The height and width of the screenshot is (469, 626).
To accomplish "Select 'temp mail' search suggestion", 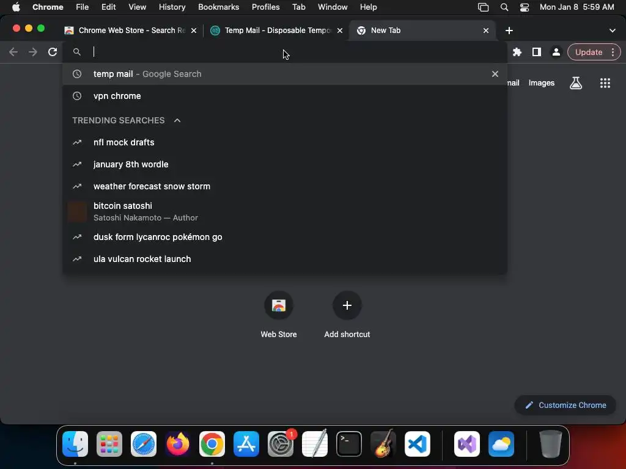I will point(285,74).
